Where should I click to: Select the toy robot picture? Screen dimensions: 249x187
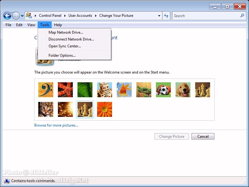point(105,90)
